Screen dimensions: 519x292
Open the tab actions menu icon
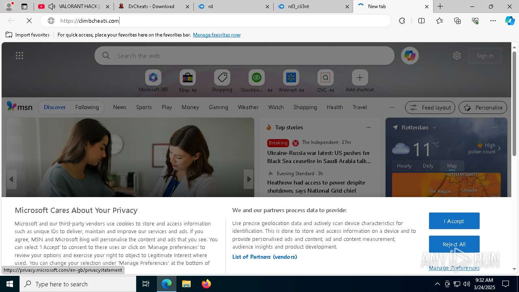pos(24,6)
